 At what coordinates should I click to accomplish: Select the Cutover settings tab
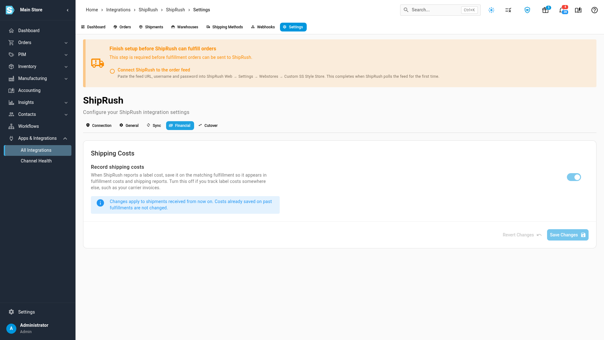pos(208,126)
